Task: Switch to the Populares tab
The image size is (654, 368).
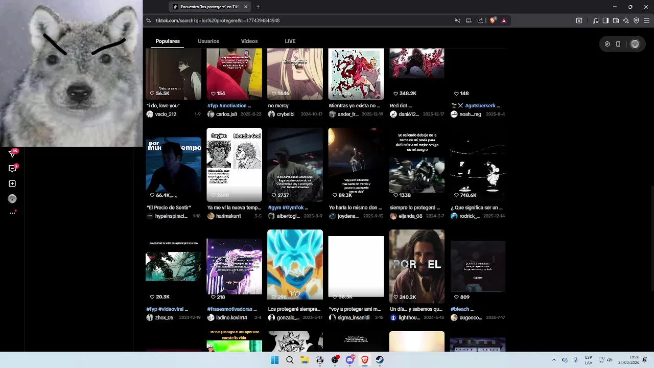Action: coord(168,41)
